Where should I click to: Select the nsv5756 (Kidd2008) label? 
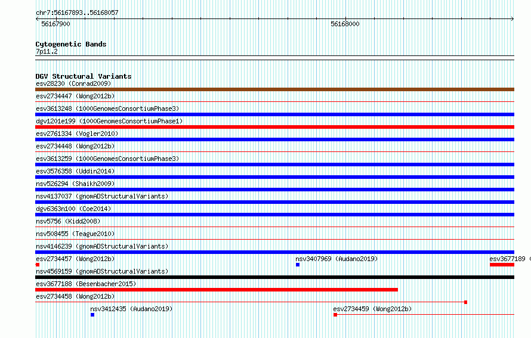click(x=68, y=221)
